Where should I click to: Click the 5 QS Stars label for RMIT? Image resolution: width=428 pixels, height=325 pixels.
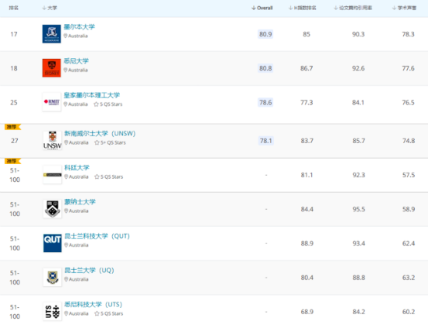(x=111, y=104)
